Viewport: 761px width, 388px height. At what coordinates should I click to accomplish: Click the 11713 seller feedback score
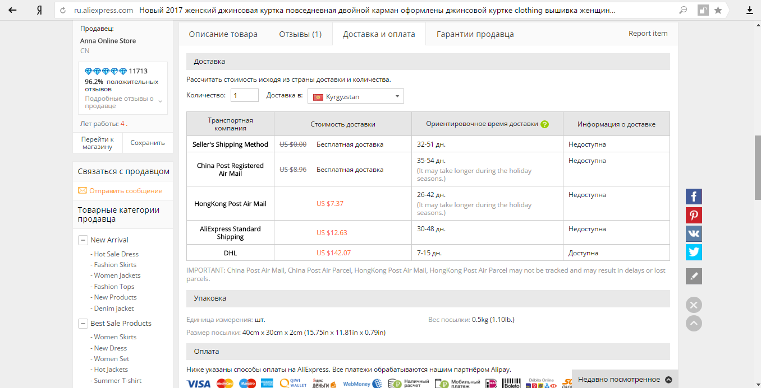(138, 71)
